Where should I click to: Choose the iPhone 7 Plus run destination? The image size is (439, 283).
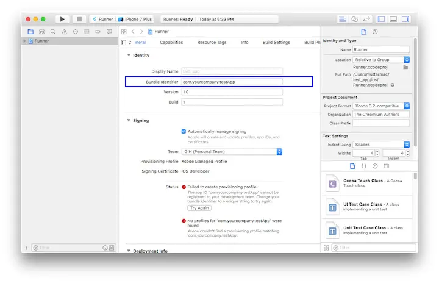coord(135,19)
